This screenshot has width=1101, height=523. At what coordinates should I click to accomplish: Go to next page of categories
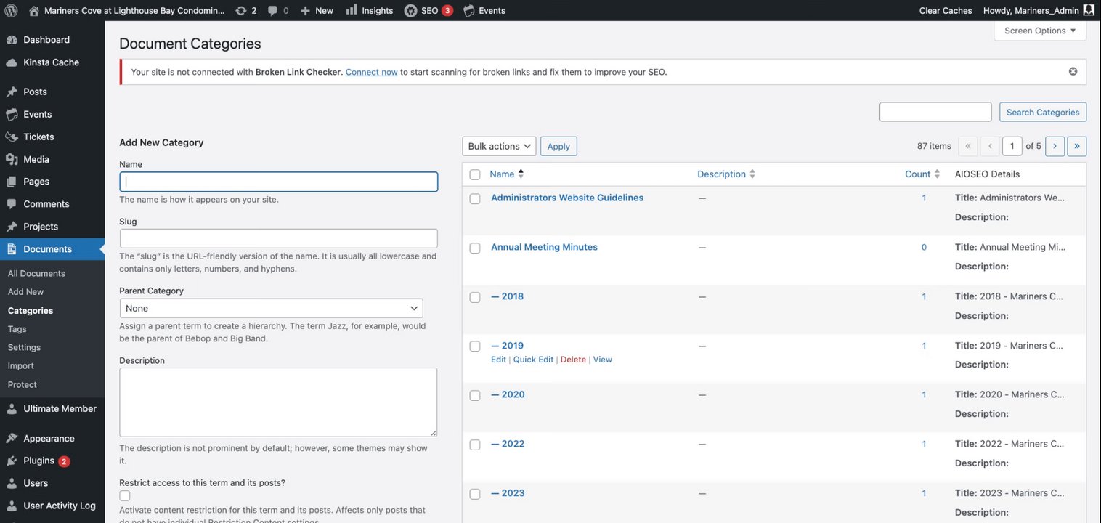tap(1055, 146)
